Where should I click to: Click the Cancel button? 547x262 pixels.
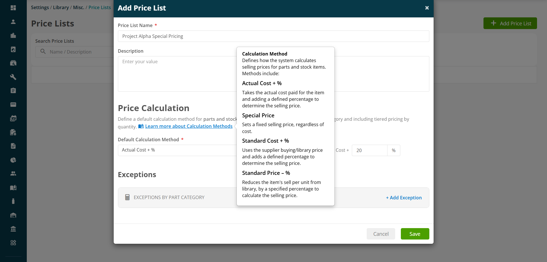[x=381, y=234]
